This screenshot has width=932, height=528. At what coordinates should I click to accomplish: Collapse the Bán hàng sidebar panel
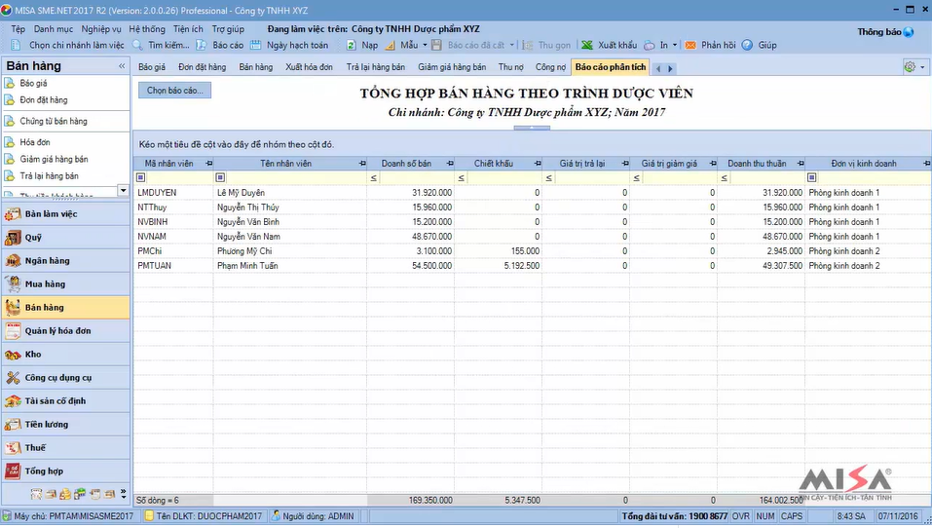tap(122, 66)
